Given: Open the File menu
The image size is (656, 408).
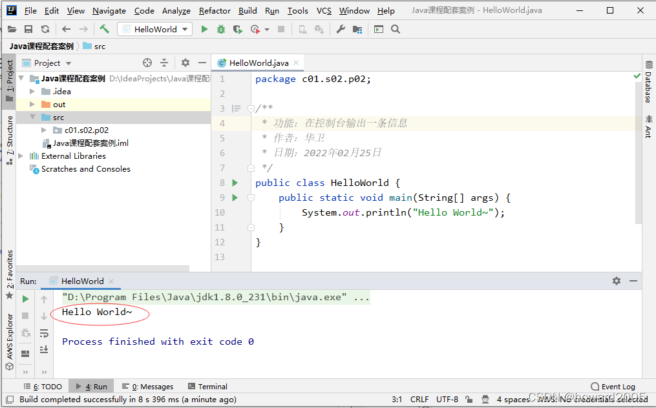Looking at the screenshot, I should pos(30,11).
